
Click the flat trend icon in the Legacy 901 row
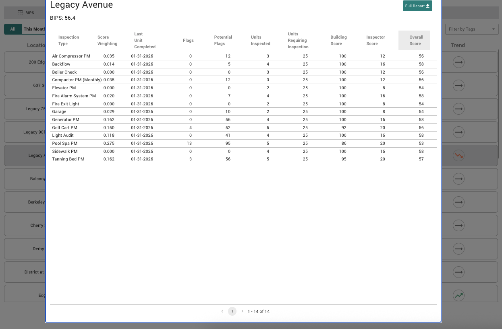tap(458, 132)
